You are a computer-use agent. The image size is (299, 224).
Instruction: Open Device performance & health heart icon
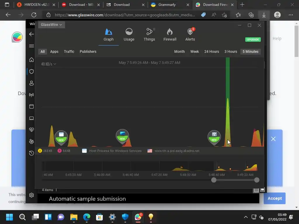coord(32,130)
